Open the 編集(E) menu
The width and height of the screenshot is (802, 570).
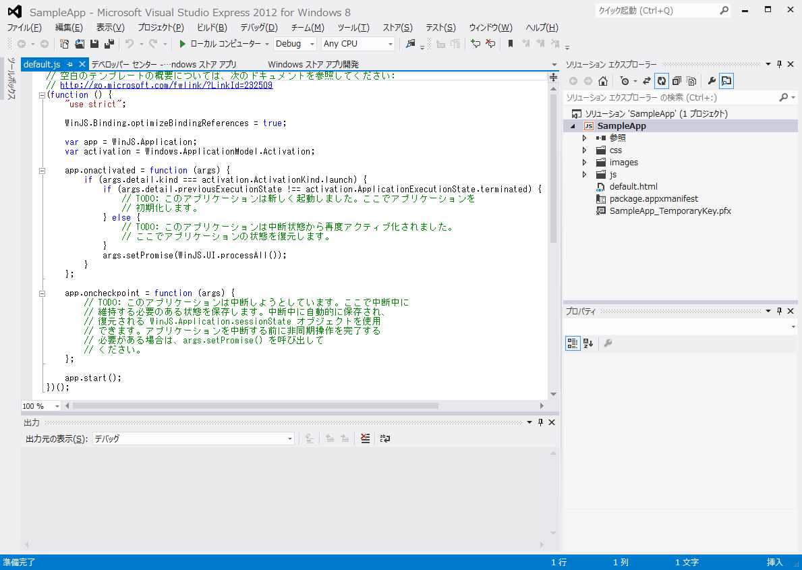pos(69,28)
